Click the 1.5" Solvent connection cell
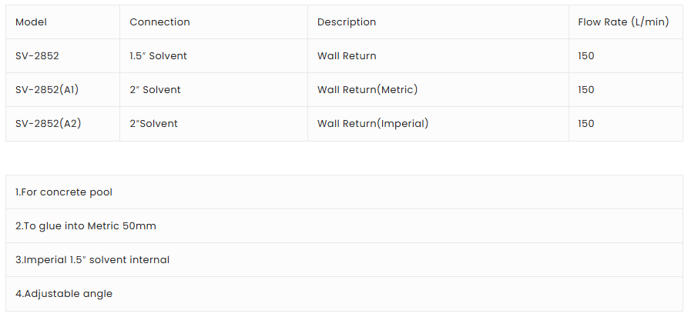 coord(158,56)
